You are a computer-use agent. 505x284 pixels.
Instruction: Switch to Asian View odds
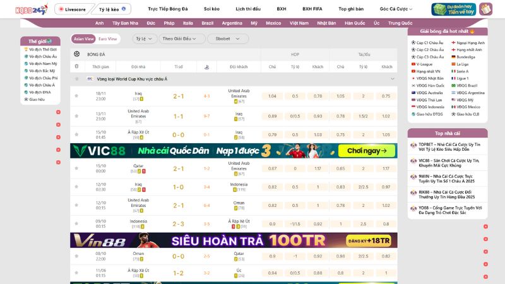point(83,38)
